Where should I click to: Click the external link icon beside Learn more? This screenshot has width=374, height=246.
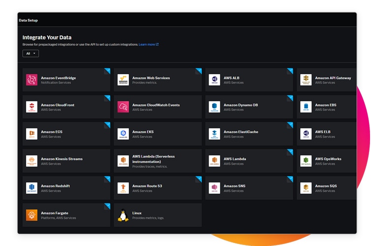[x=157, y=44]
